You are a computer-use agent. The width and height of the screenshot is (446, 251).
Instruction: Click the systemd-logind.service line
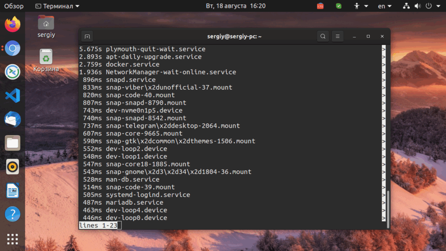pos(136,195)
